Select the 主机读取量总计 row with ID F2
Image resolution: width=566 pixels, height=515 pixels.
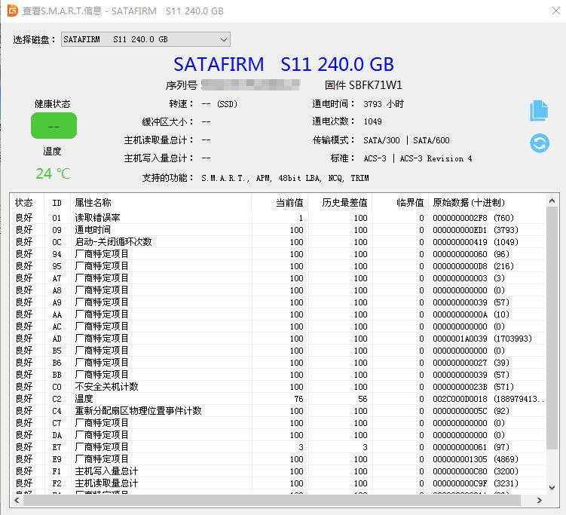[278, 483]
